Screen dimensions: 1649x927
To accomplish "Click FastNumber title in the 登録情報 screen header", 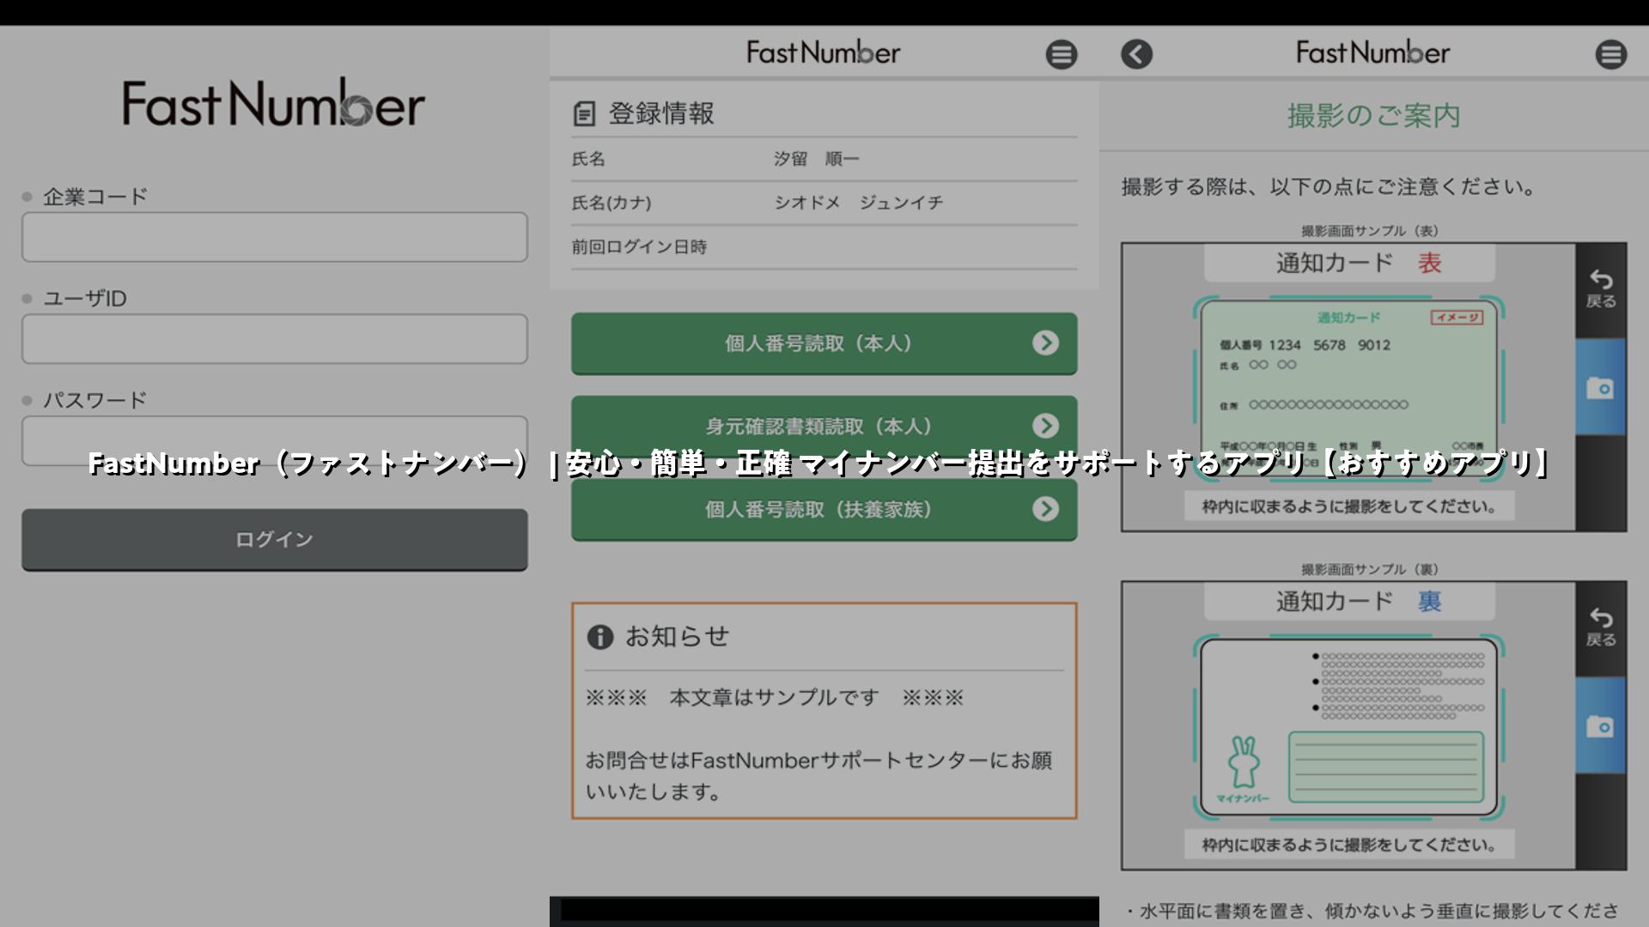I will point(824,52).
